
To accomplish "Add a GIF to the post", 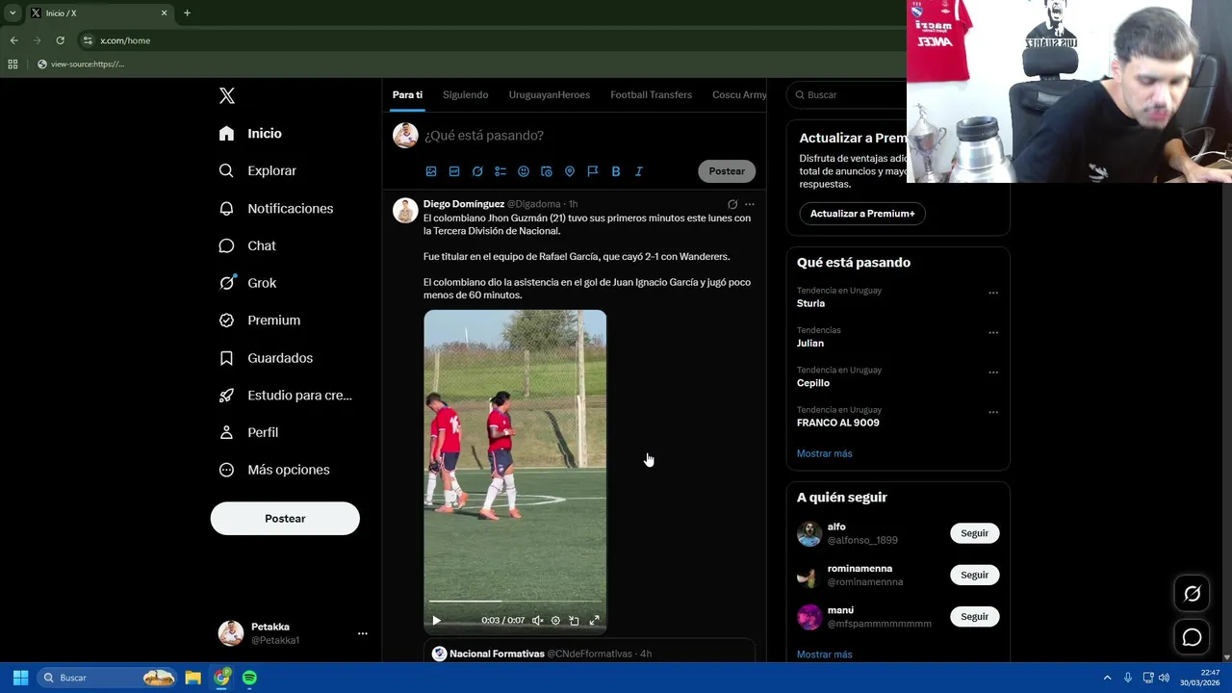I will pyautogui.click(x=454, y=171).
